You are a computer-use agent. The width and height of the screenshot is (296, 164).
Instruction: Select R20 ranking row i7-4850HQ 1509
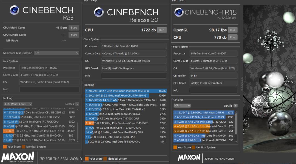click(126, 132)
